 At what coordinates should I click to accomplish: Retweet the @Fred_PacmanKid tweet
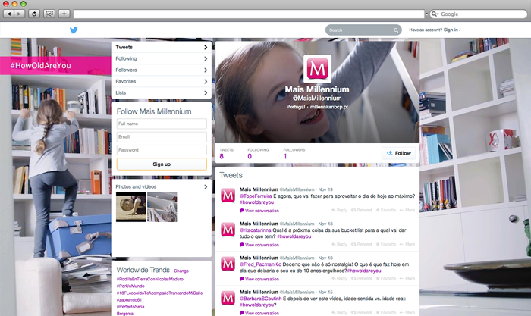[x=362, y=278]
